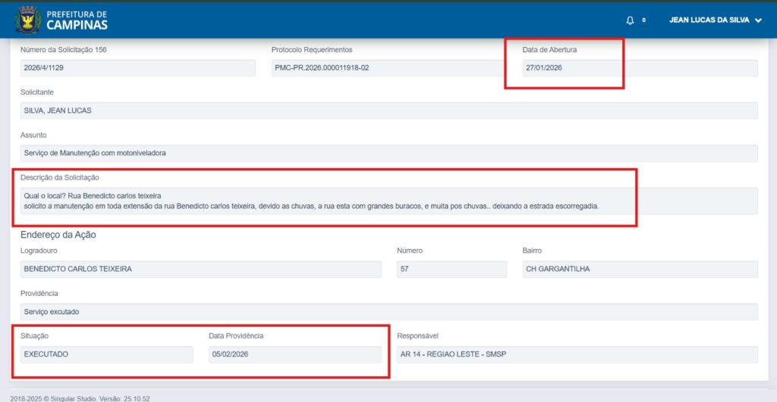Screen dimensions: 777x402
Task: Click the Responsável field
Action: pos(577,354)
